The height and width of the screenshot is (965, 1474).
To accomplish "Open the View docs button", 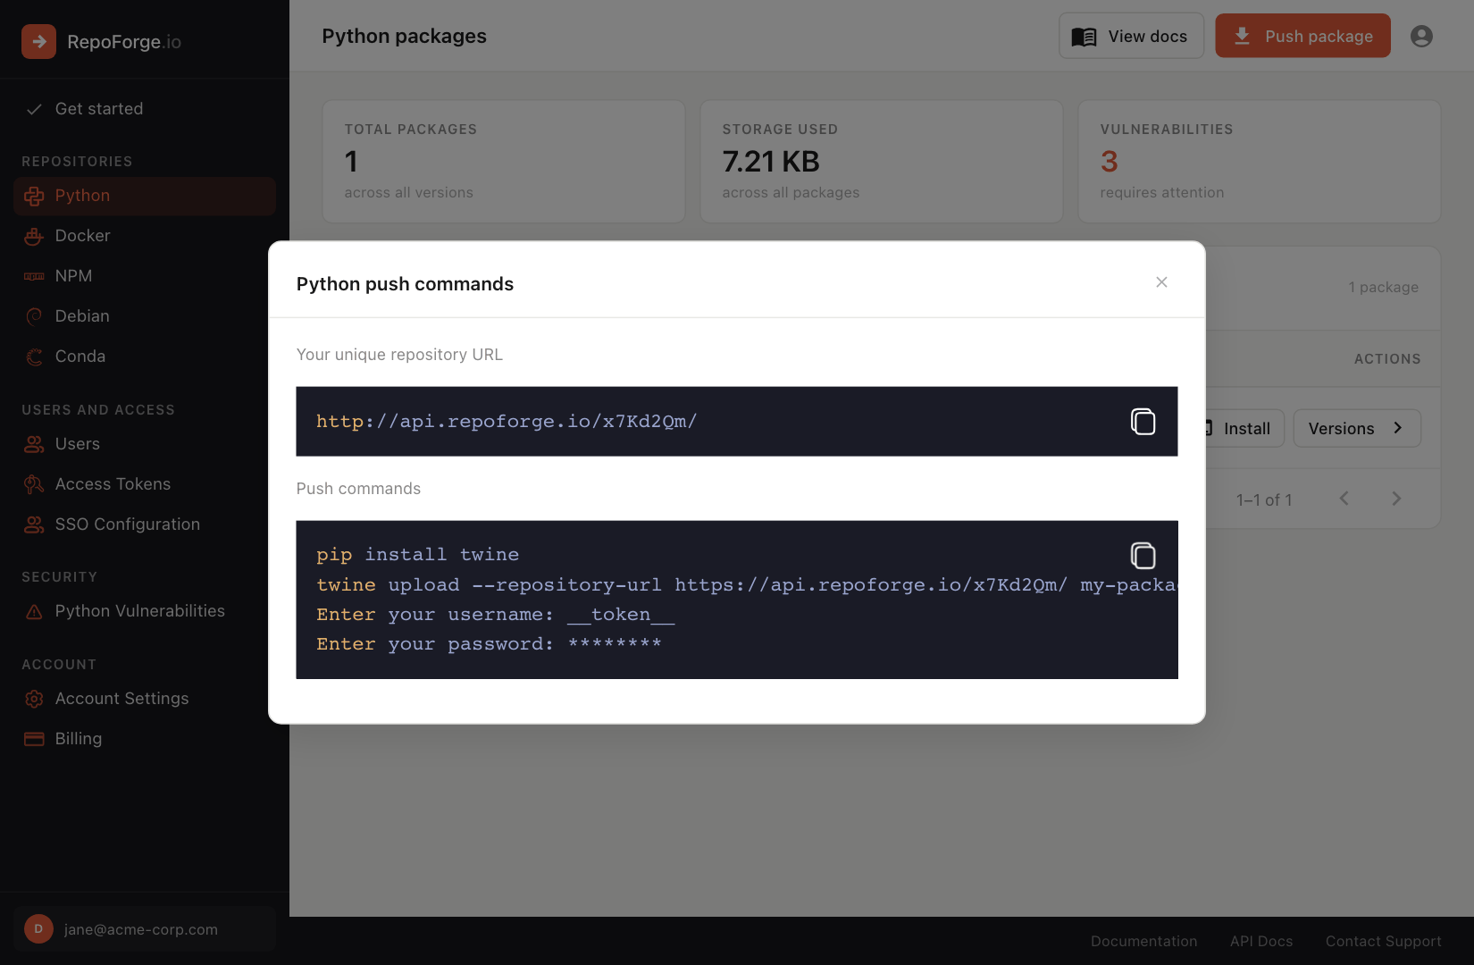I will click(1131, 36).
